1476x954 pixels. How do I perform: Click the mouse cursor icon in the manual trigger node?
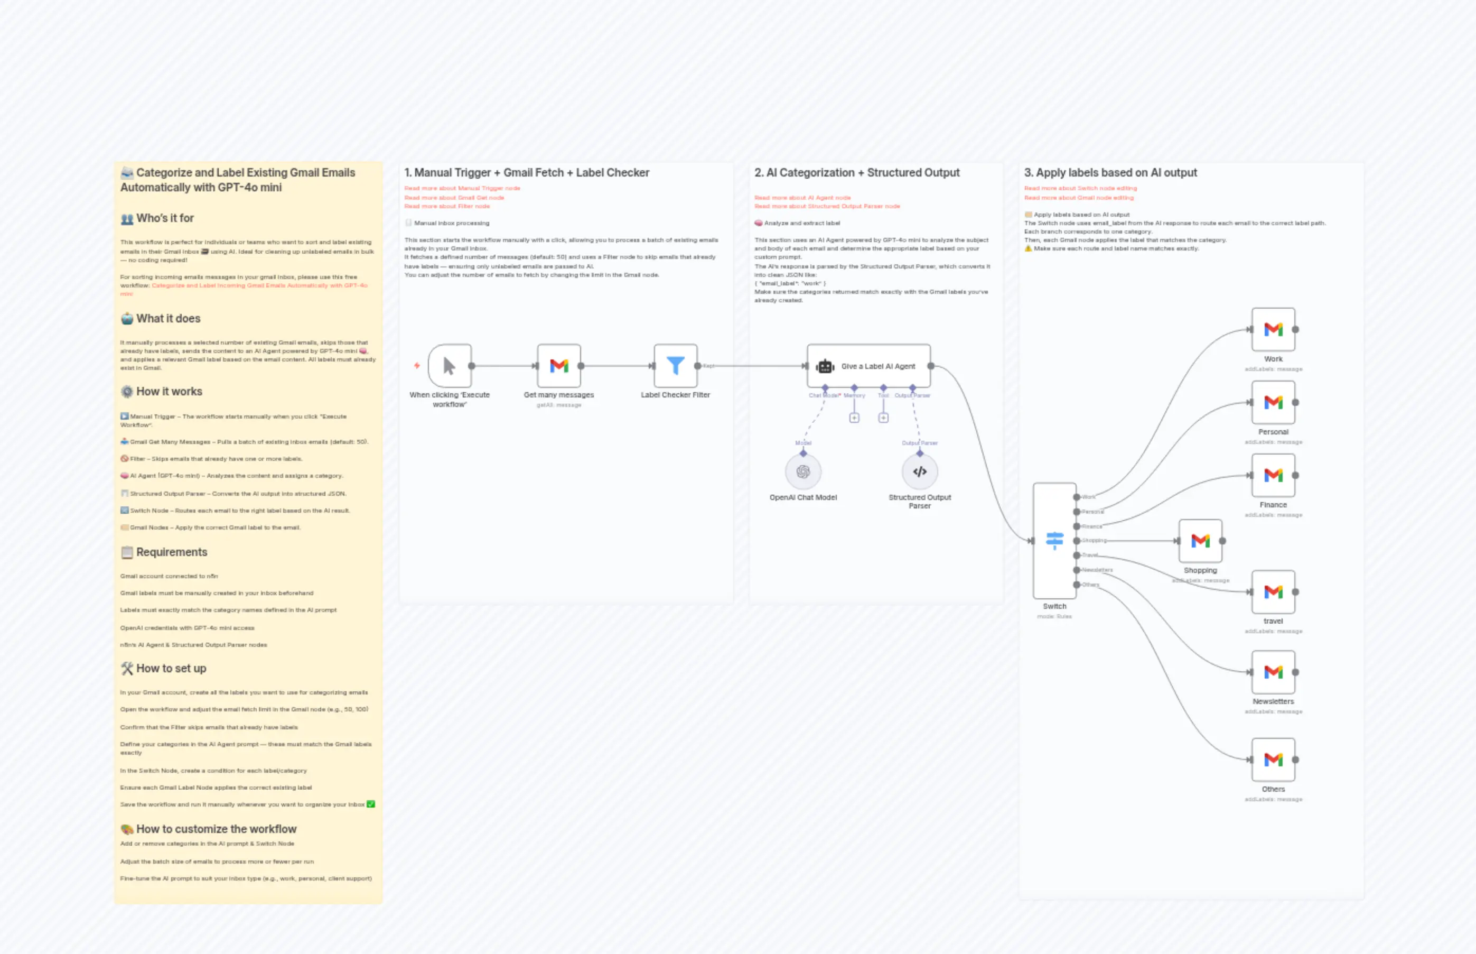[450, 366]
